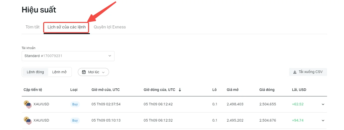Viewport: 344px width, 130px height.
Task: Click the XAU/USD gold icon in second row
Action: 28,120
